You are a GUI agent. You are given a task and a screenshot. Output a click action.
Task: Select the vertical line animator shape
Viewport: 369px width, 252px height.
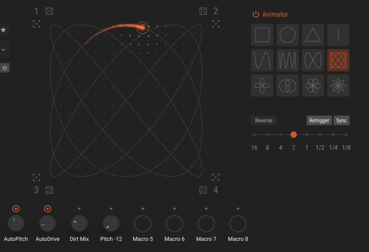pyautogui.click(x=338, y=35)
